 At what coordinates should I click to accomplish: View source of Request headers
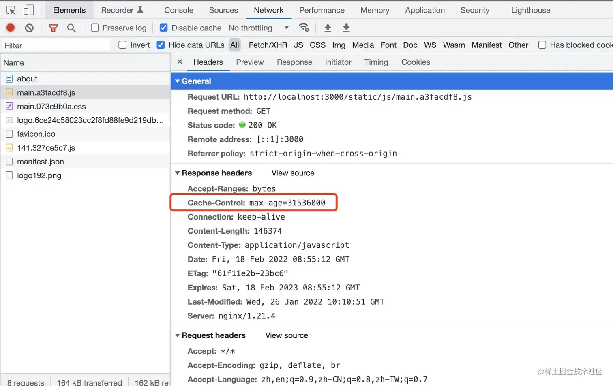287,335
